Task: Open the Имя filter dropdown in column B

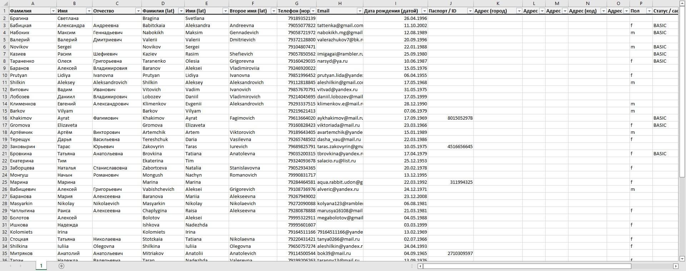Action: point(89,11)
